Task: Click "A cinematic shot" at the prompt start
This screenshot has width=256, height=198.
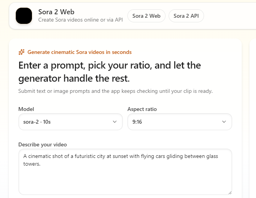Action: (x=41, y=156)
